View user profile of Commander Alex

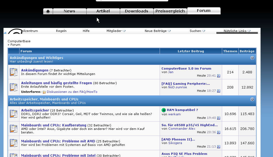click(182, 129)
